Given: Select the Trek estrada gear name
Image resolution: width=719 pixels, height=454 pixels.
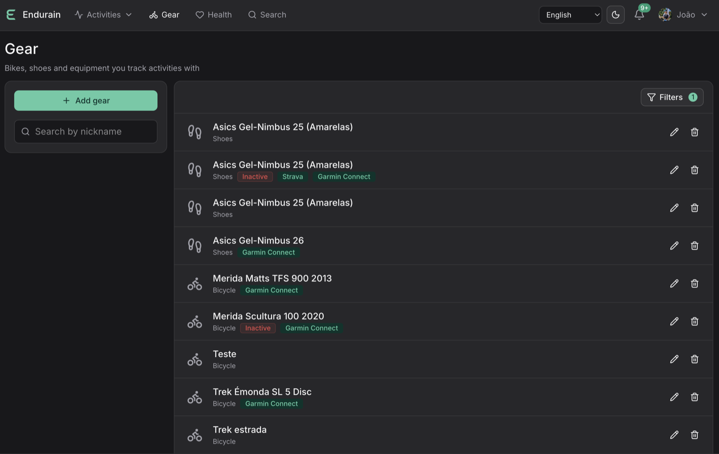Looking at the screenshot, I should point(240,429).
